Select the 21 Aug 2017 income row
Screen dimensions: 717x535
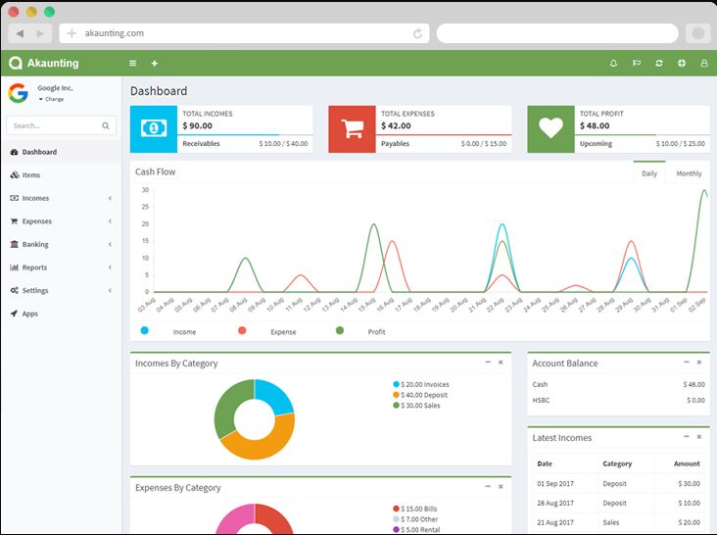[618, 522]
